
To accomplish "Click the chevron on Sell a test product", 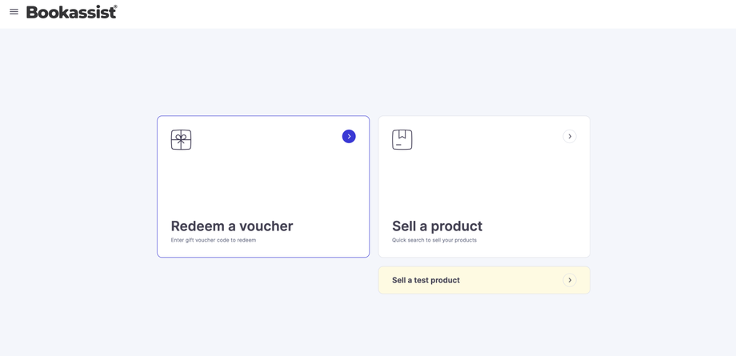I will pyautogui.click(x=570, y=280).
